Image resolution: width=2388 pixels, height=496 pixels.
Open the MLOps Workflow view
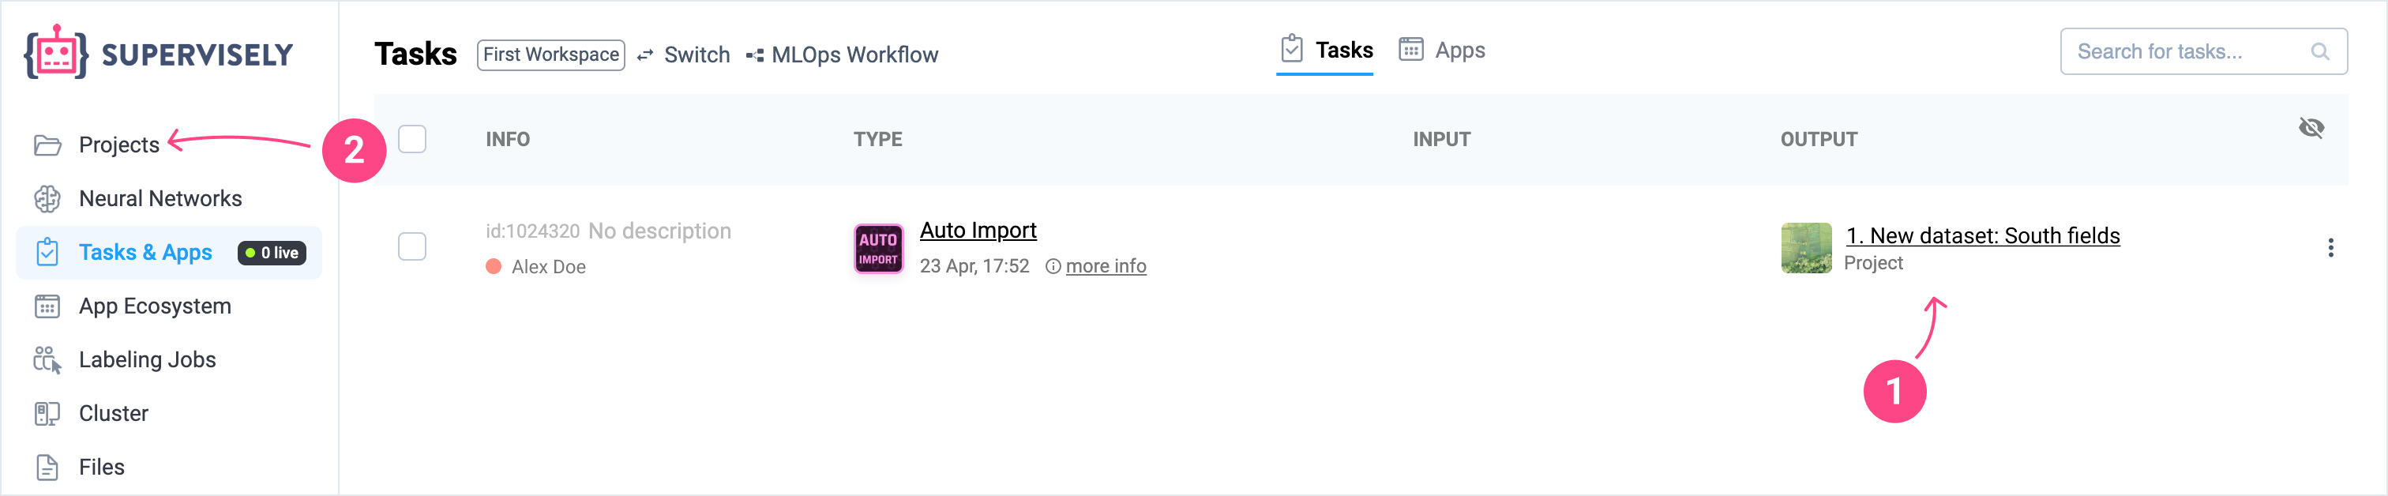(x=843, y=54)
